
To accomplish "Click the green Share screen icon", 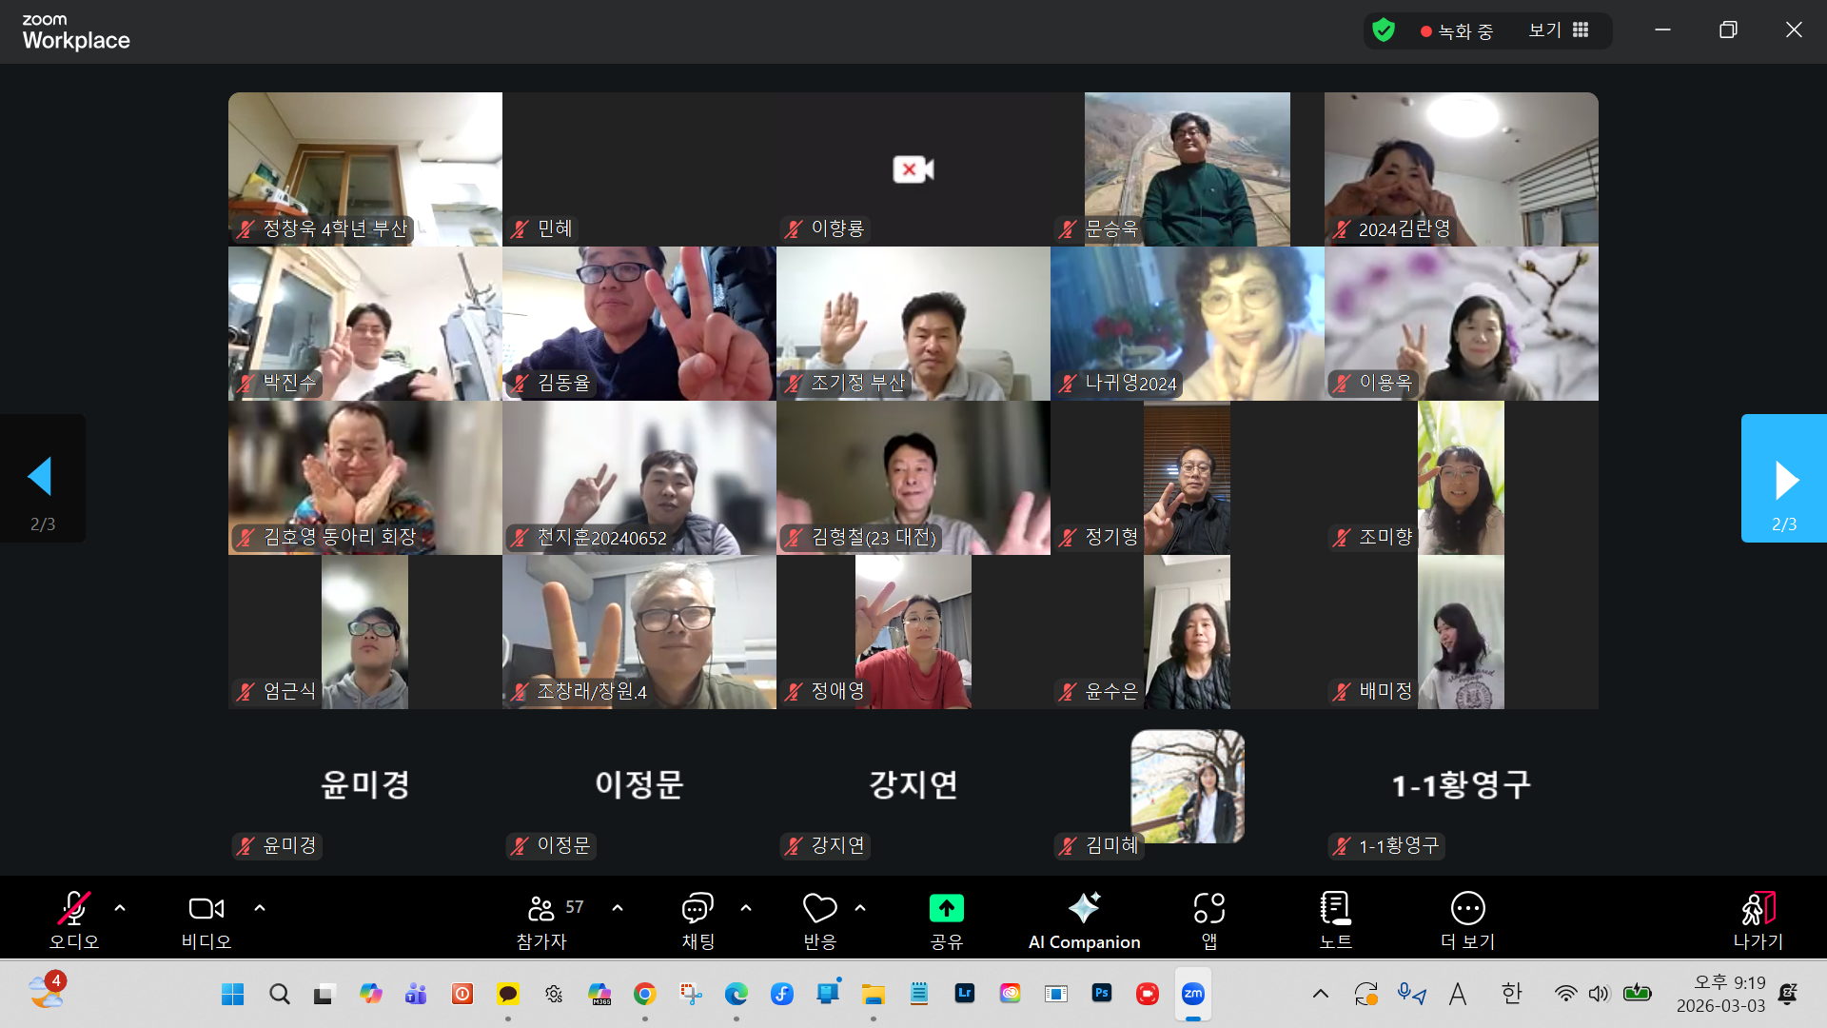I will click(x=946, y=908).
